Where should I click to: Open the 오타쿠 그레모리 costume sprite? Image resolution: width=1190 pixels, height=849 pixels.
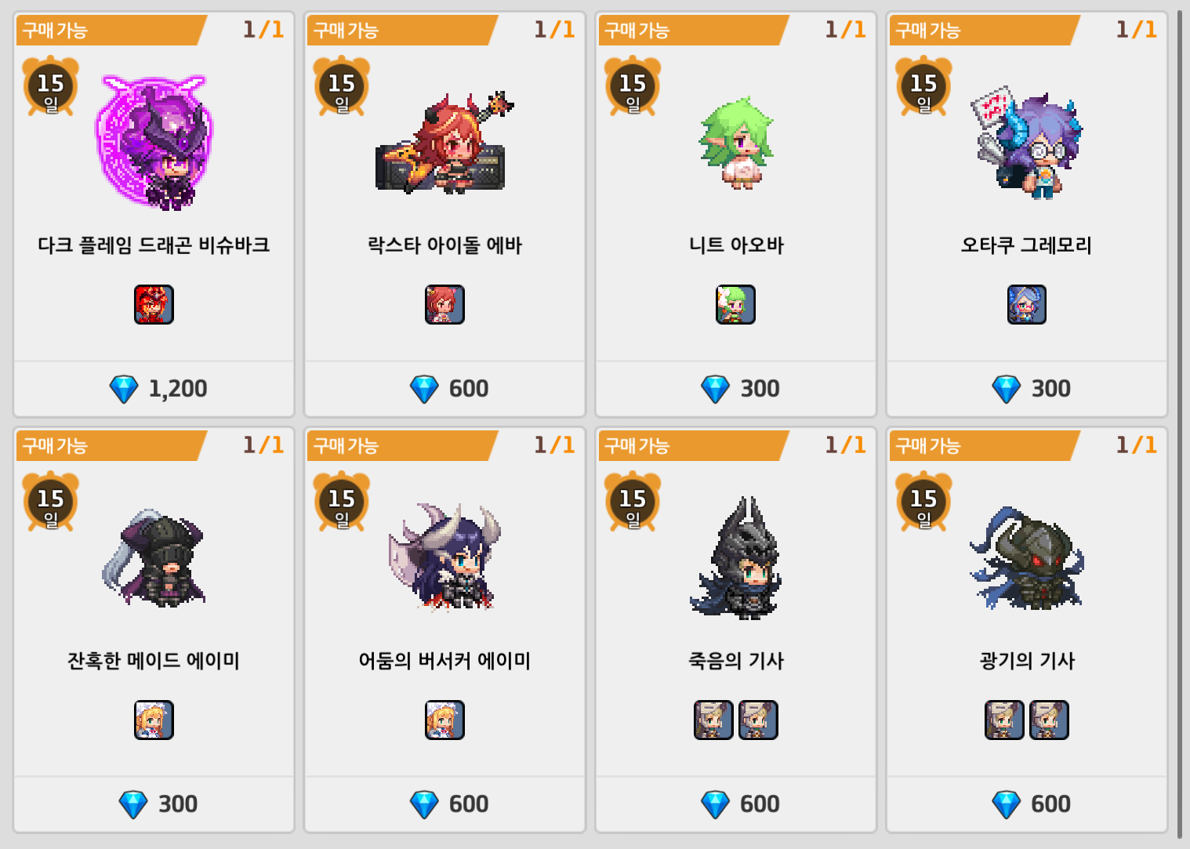[1026, 143]
